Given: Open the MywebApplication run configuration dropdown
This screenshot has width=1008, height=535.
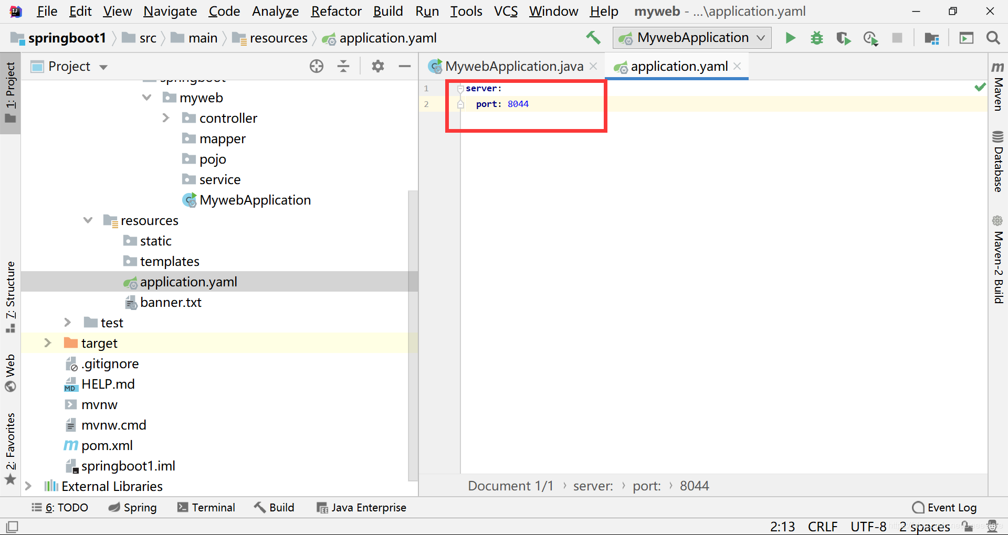Looking at the screenshot, I should coord(692,38).
